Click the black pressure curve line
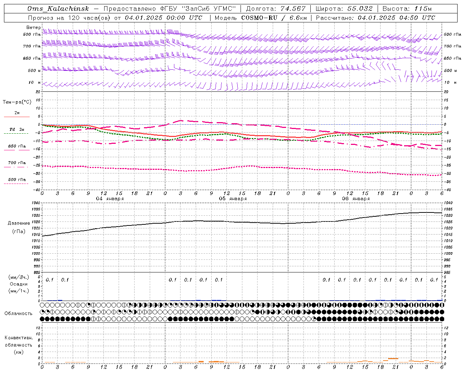This screenshot has height=370, width=463. (x=242, y=222)
